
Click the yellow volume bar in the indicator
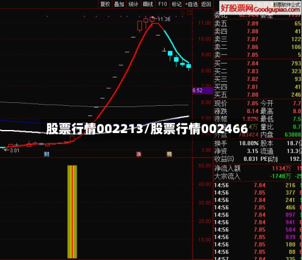click(x=72, y=212)
